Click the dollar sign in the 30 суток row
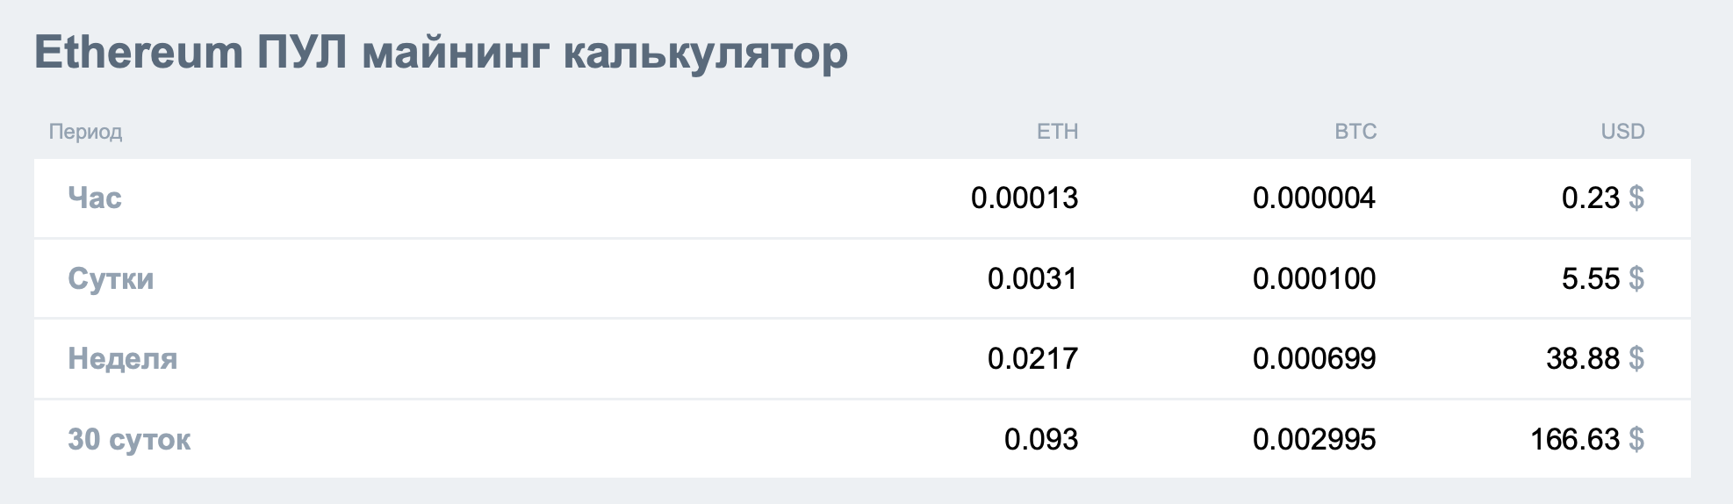 click(1636, 439)
